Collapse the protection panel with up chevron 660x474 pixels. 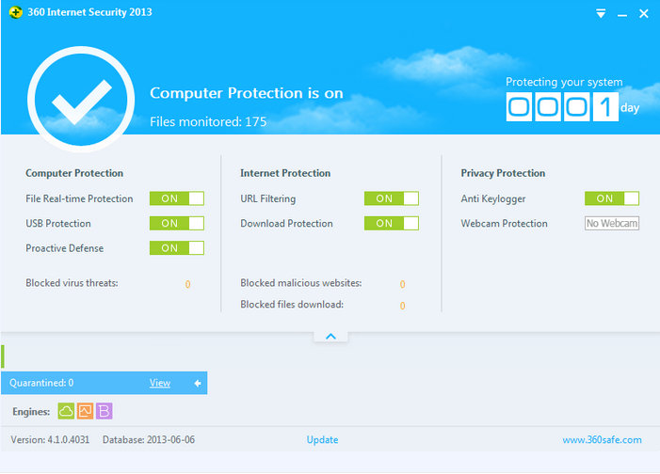click(x=330, y=337)
